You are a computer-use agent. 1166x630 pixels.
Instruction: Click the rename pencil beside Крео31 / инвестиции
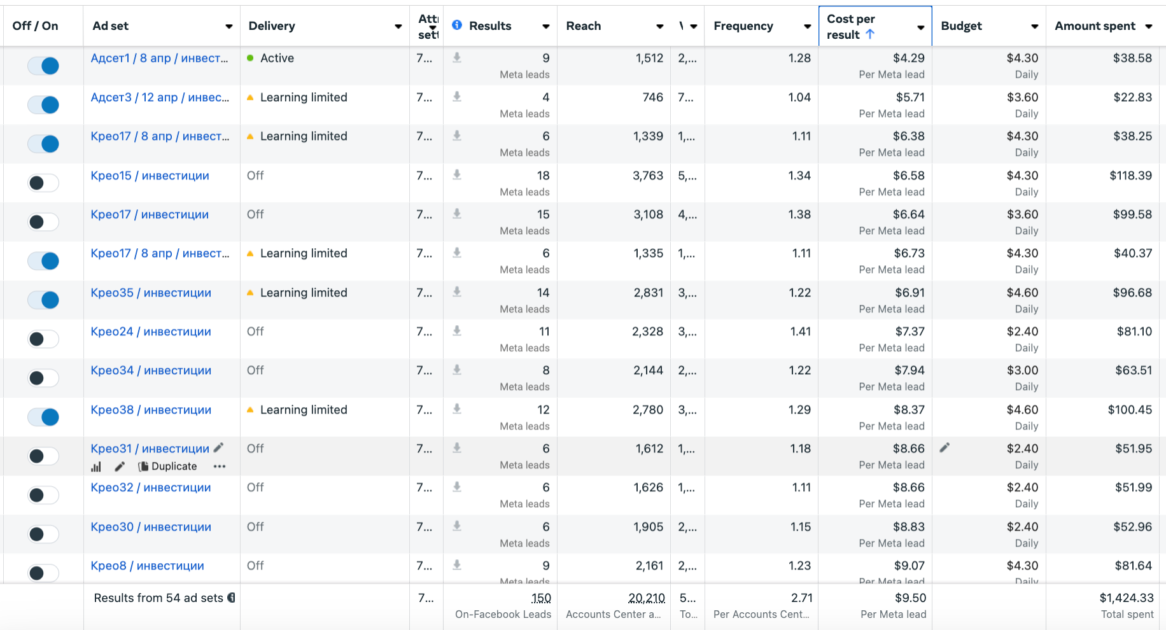(x=218, y=447)
